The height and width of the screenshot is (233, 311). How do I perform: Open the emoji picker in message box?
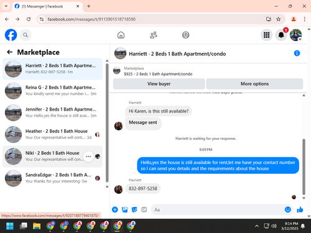coord(287,209)
